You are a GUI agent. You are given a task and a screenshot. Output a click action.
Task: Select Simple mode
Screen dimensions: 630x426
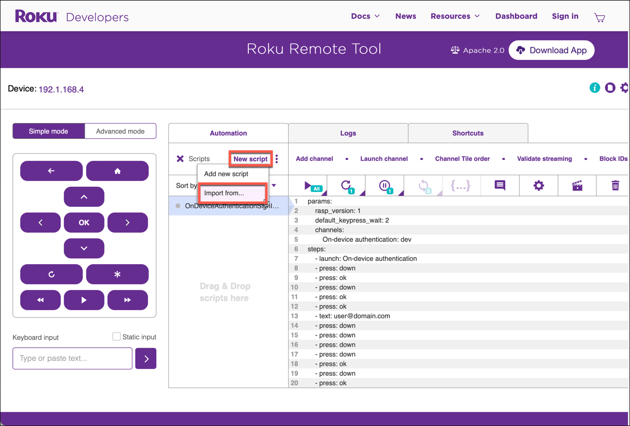tap(48, 131)
